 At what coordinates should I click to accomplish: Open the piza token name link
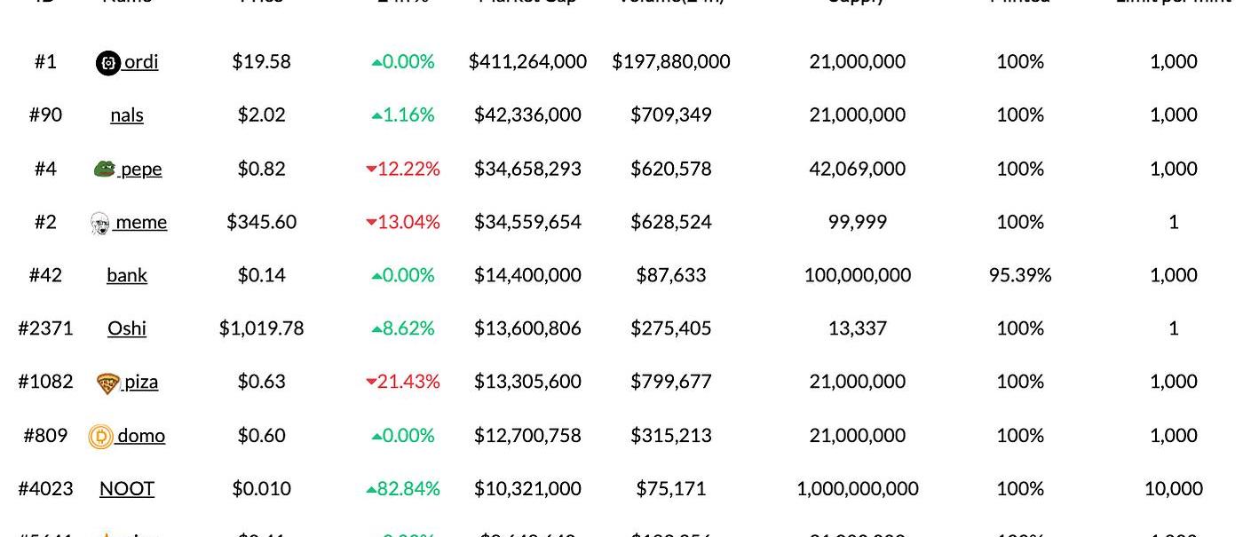pyautogui.click(x=141, y=382)
